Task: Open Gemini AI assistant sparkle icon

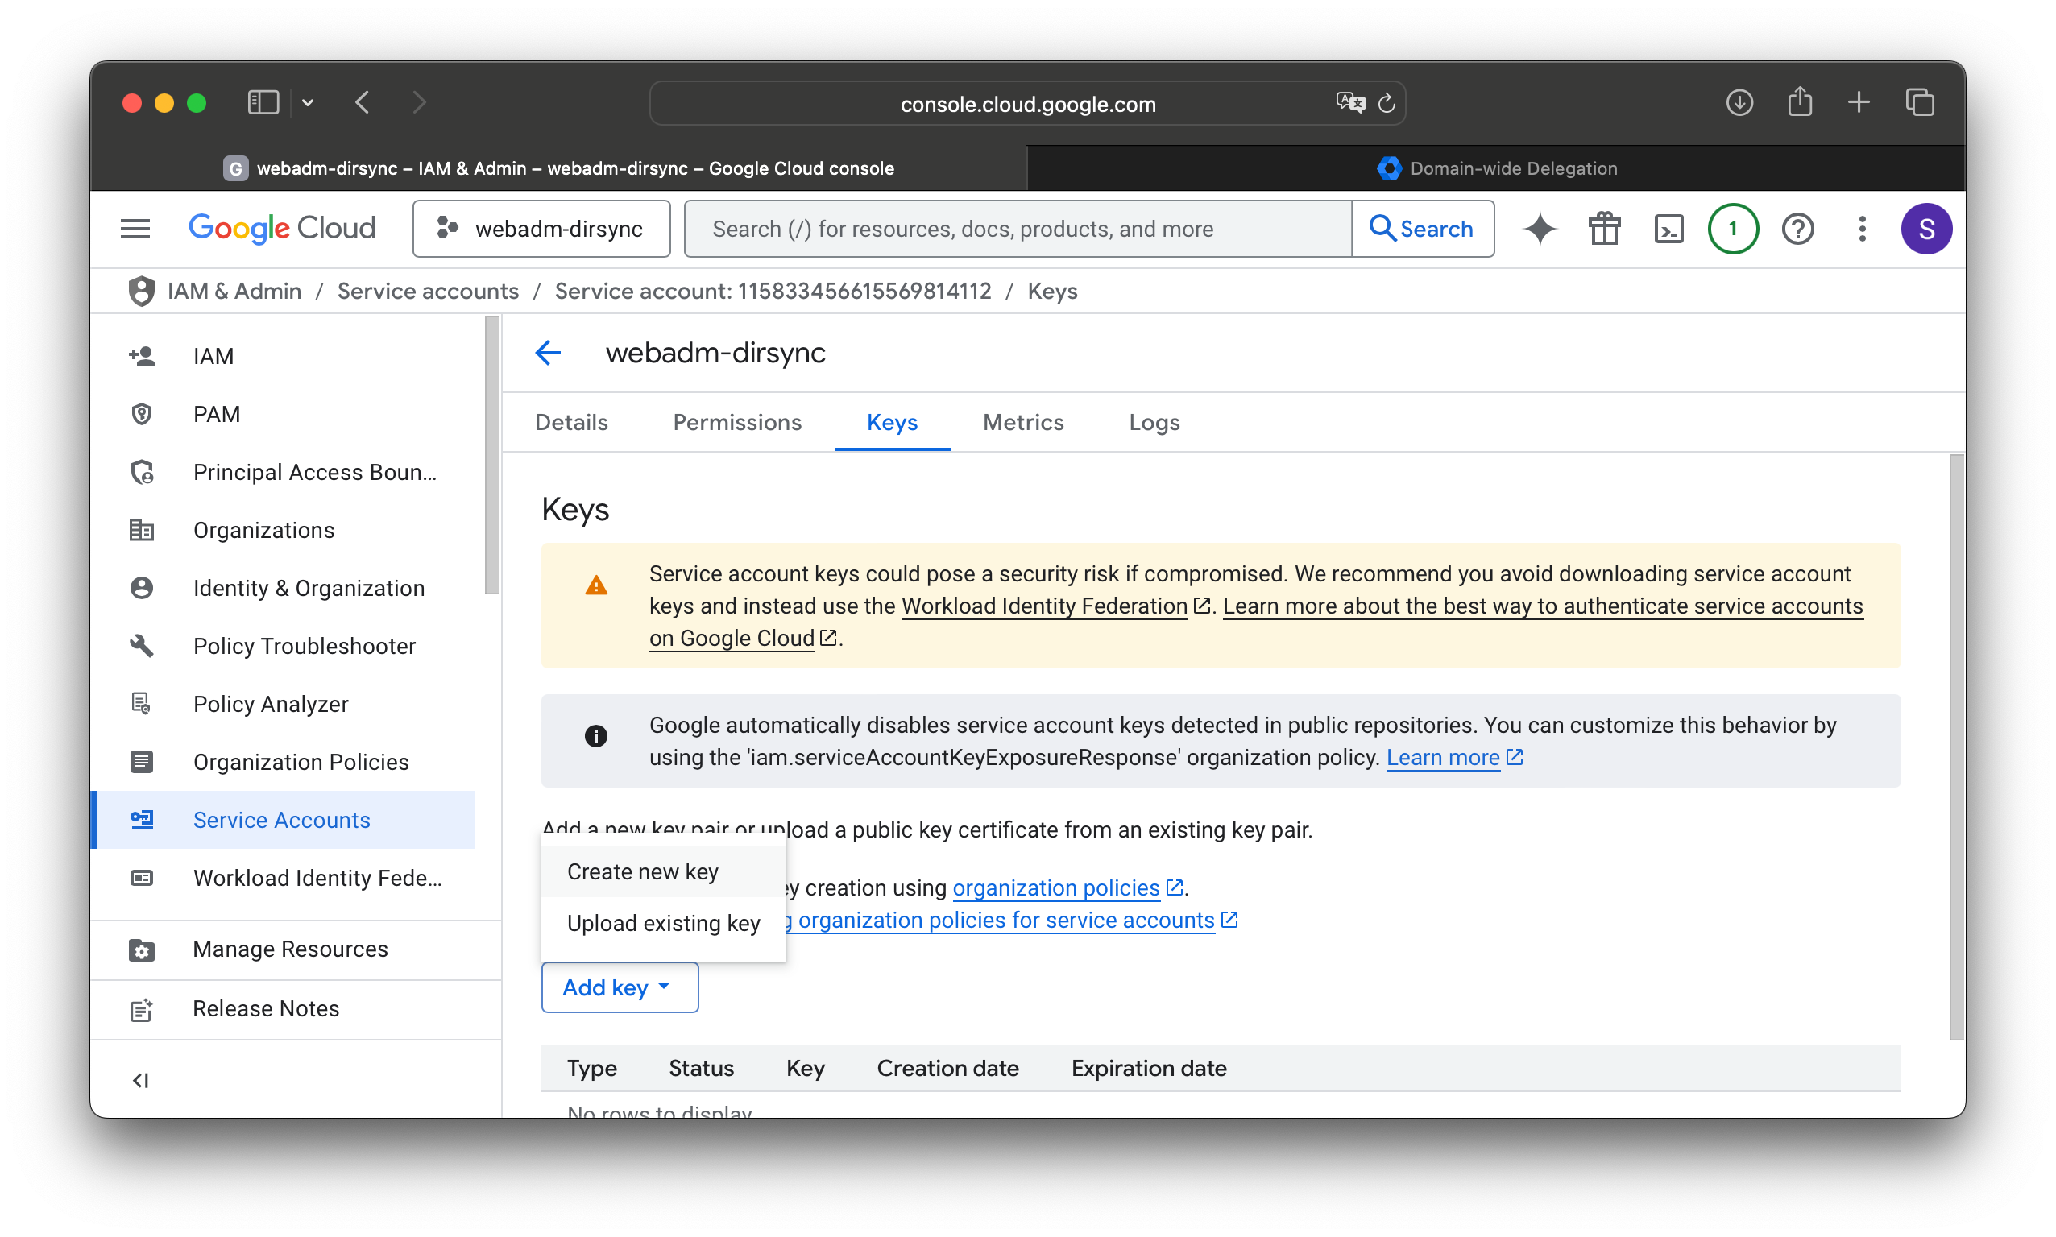Action: point(1539,229)
